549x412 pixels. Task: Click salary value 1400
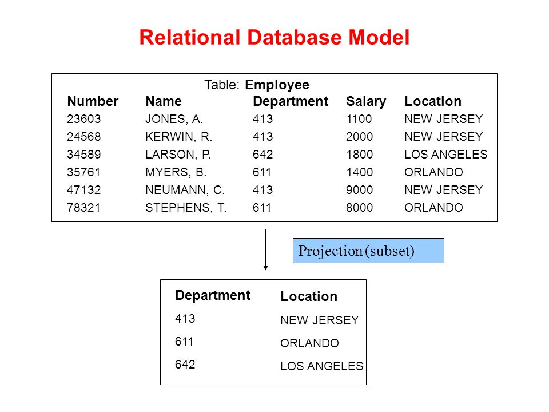pyautogui.click(x=360, y=172)
